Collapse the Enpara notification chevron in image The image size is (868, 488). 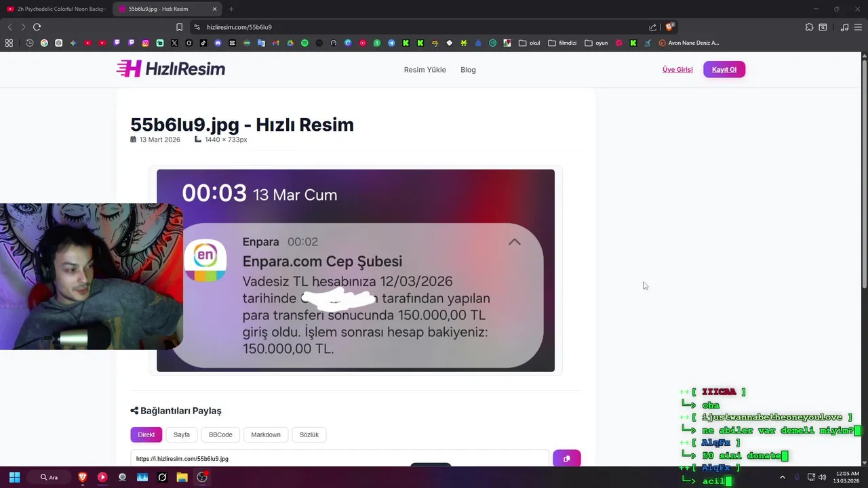pyautogui.click(x=515, y=242)
